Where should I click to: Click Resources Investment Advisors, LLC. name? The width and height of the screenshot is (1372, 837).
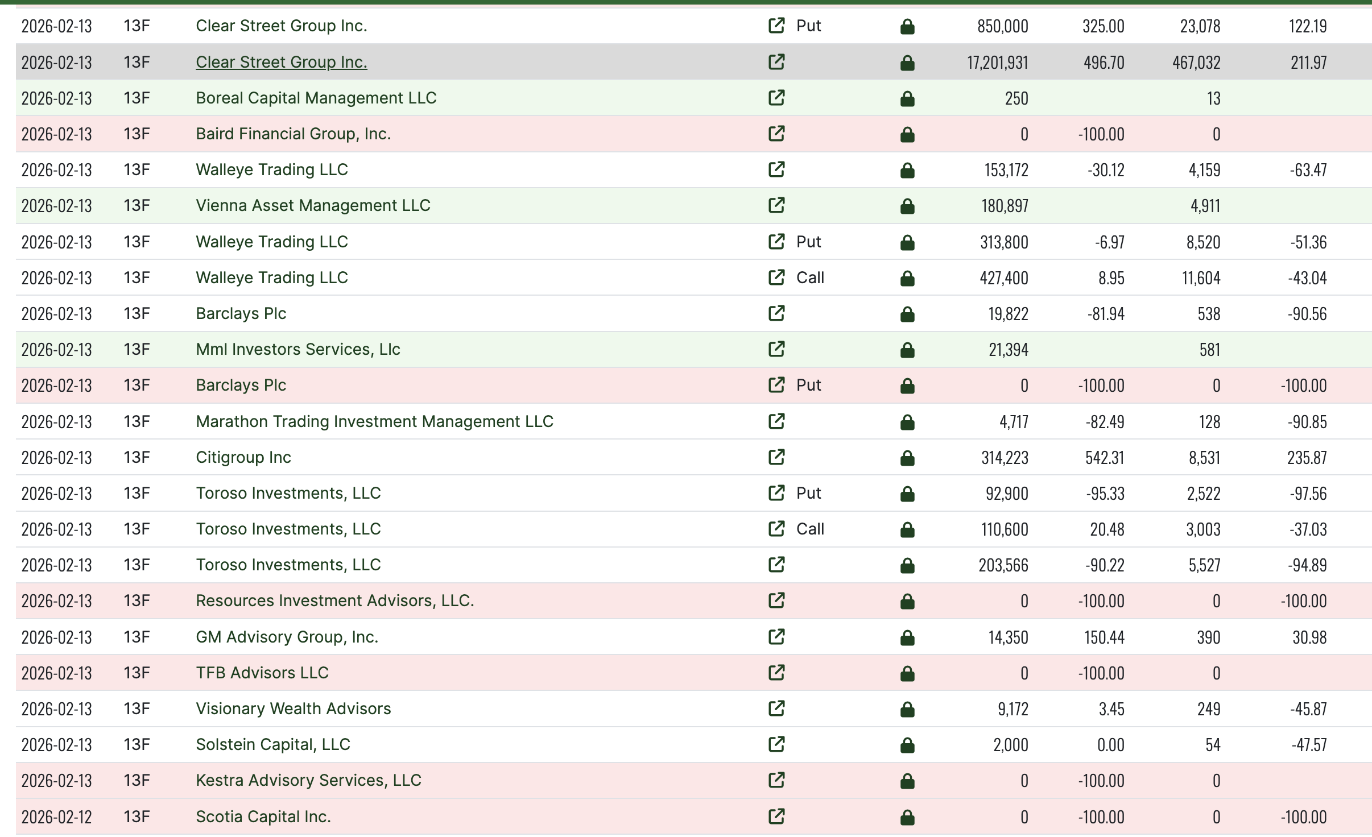(x=334, y=600)
